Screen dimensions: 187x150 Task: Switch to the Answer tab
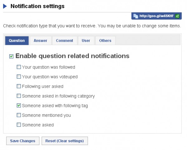click(x=41, y=41)
